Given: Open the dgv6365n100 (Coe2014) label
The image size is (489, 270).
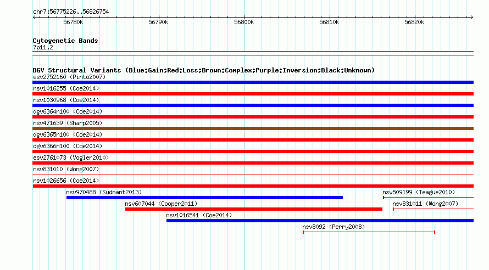Looking at the screenshot, I should (68, 134).
